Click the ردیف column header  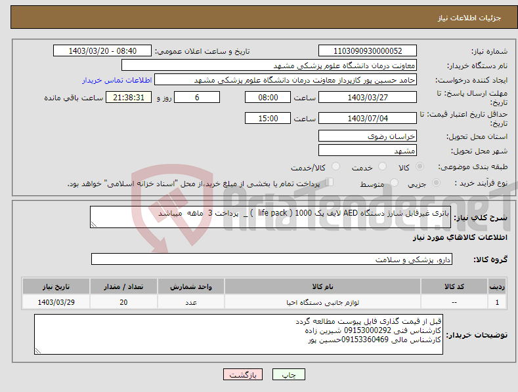coord(497,286)
